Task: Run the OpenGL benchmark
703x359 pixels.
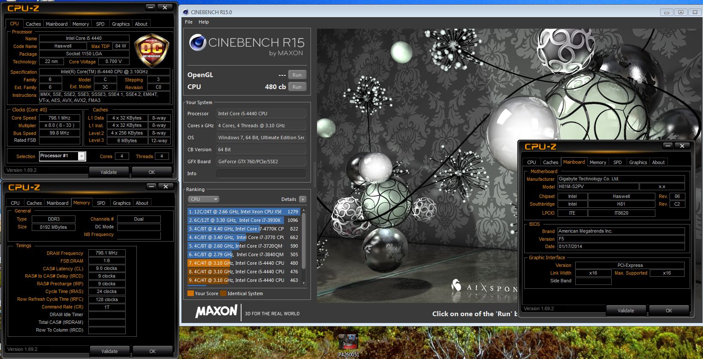Action: pos(297,75)
